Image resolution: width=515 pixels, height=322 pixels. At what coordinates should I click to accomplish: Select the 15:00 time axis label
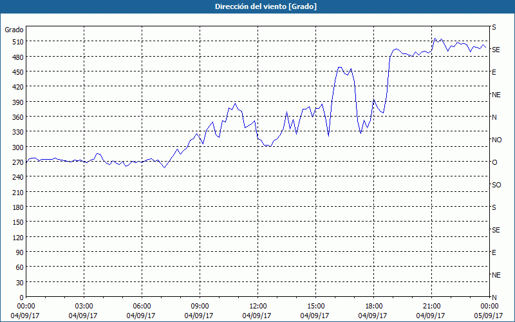click(x=315, y=307)
